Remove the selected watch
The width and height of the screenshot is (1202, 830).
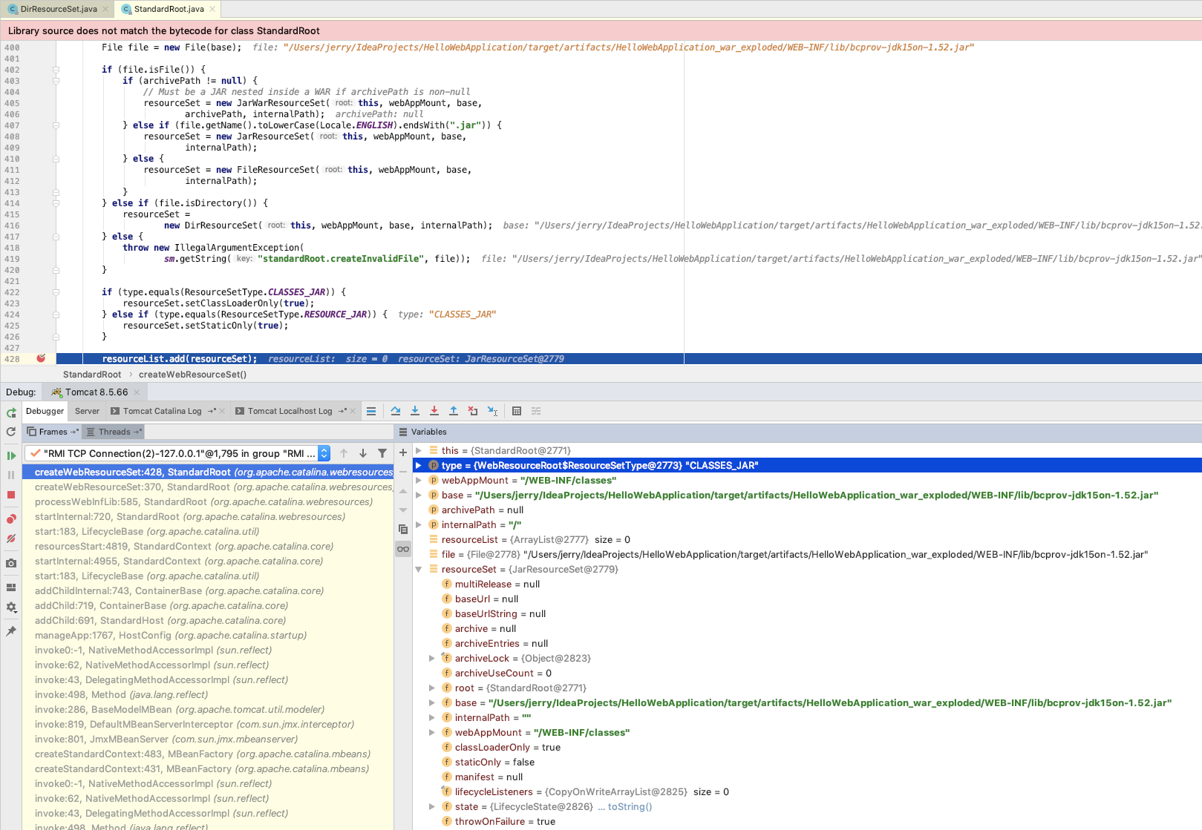pos(403,472)
